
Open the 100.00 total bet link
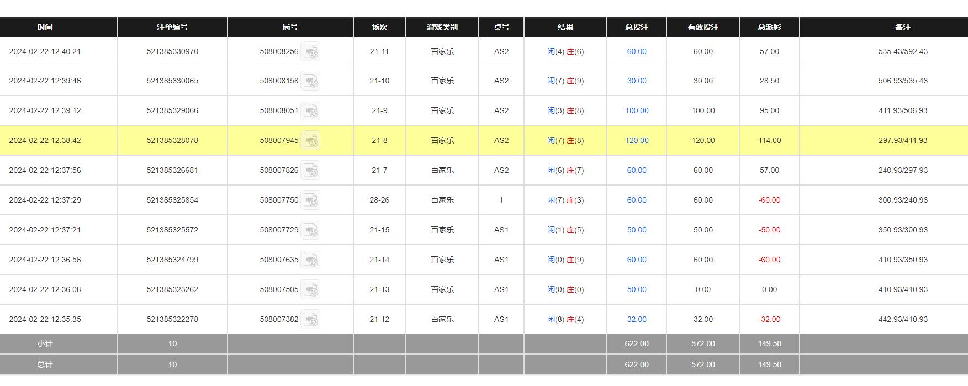pyautogui.click(x=637, y=110)
